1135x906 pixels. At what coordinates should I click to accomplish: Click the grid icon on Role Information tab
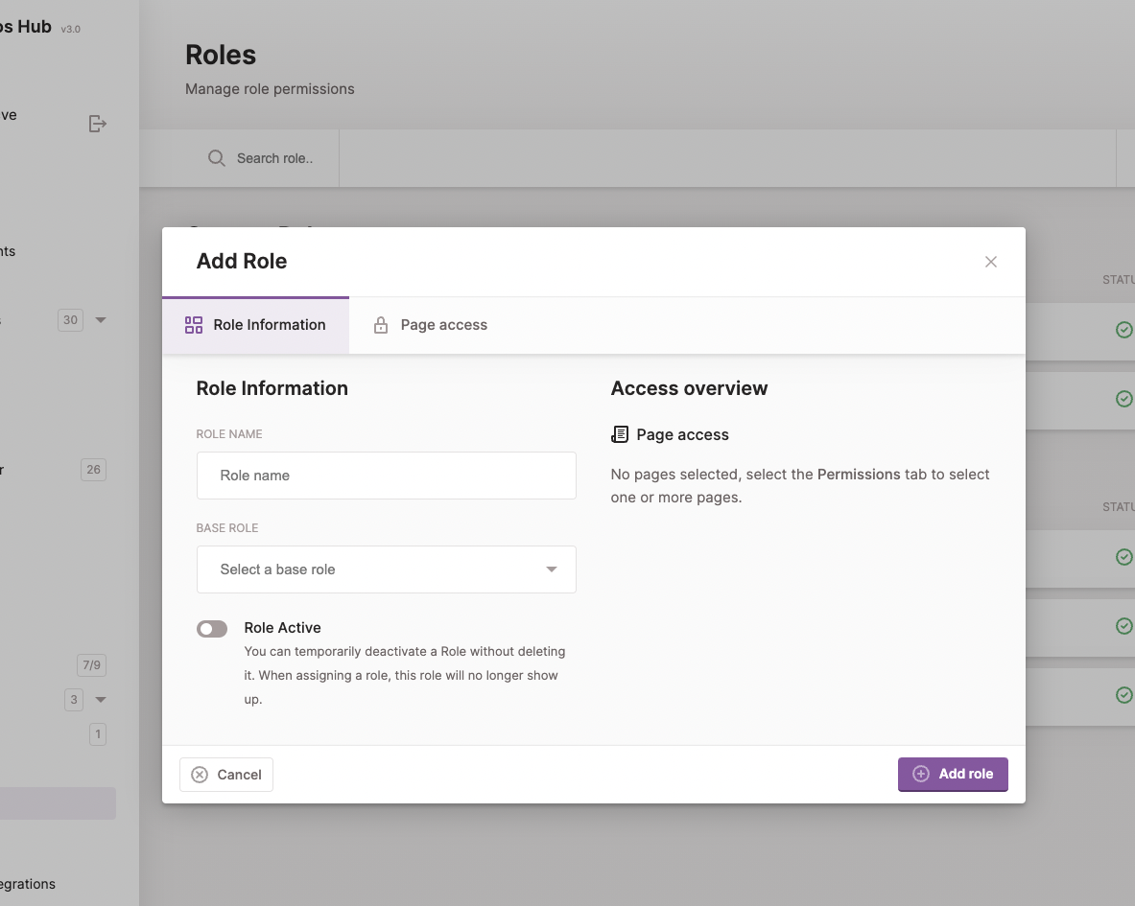pos(193,325)
